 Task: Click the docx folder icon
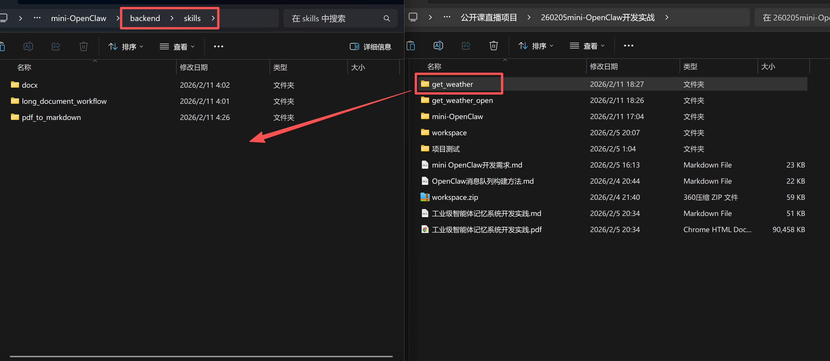(x=15, y=85)
